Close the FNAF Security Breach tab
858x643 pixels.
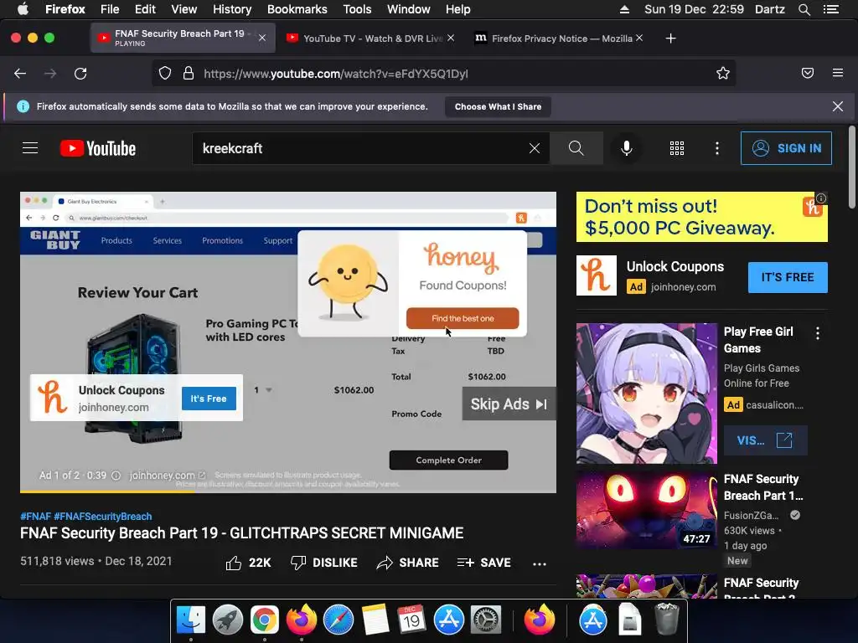click(x=262, y=38)
